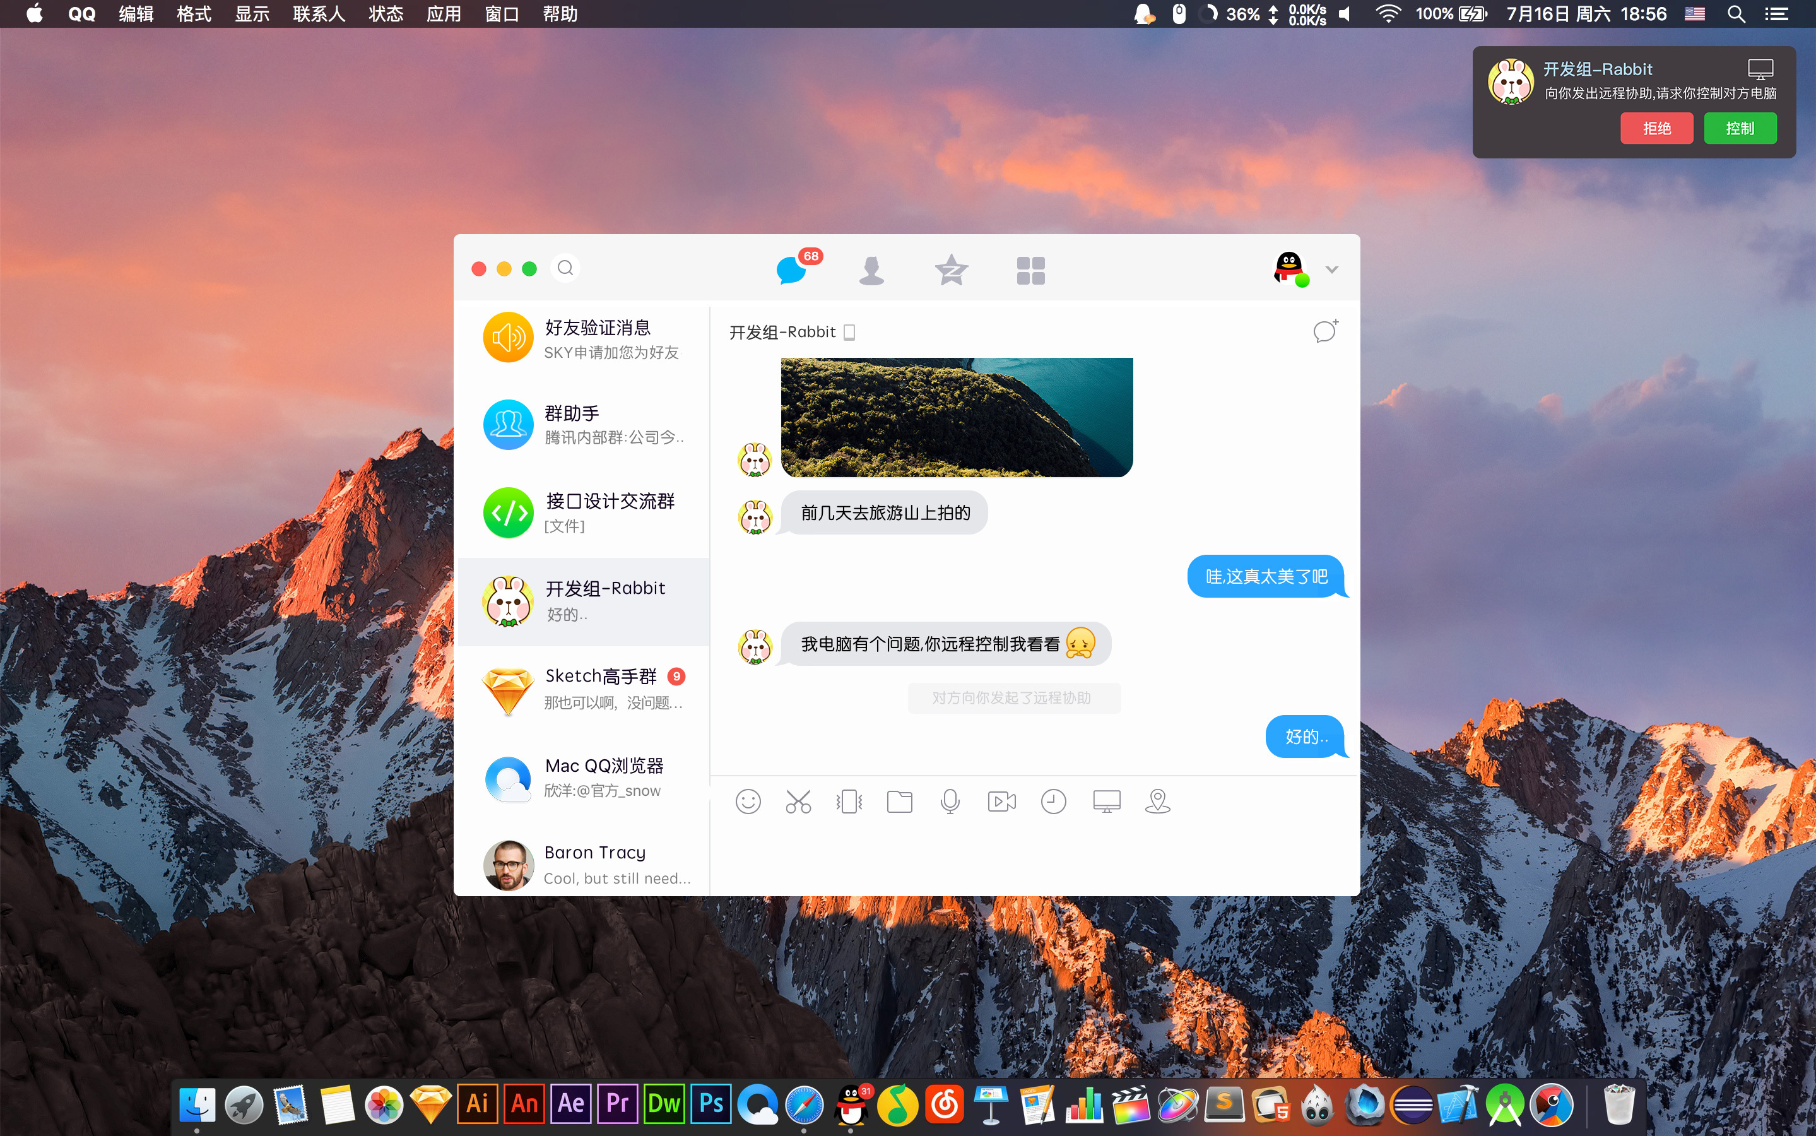Open the 状态 menu

pyautogui.click(x=386, y=13)
